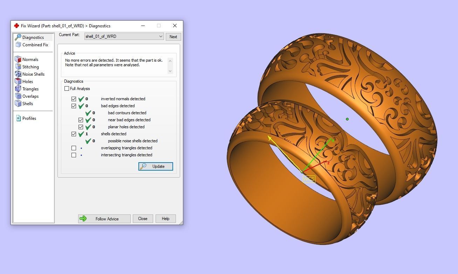Click the Close button at bottom
This screenshot has width=458, height=274.
pos(143,219)
